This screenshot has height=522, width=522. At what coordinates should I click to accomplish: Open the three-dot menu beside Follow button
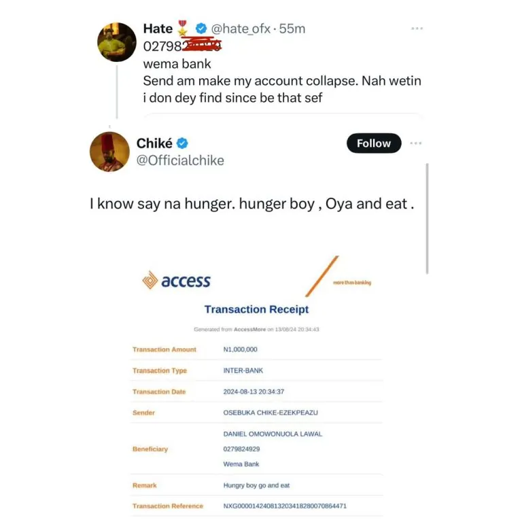pos(416,143)
